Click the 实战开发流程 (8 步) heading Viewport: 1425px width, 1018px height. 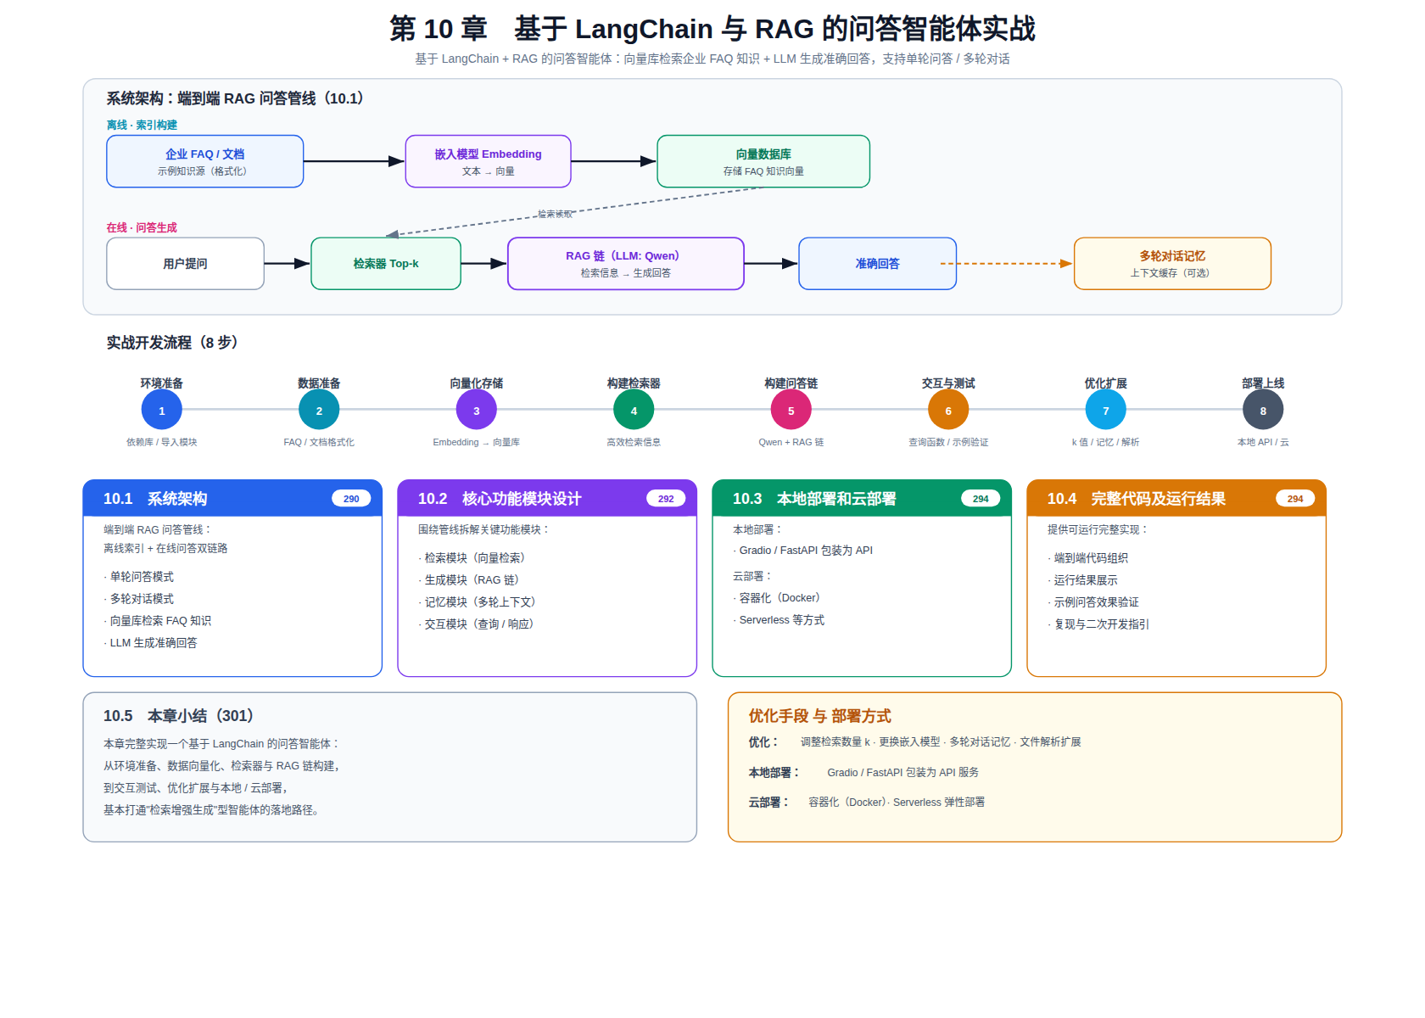pos(172,343)
